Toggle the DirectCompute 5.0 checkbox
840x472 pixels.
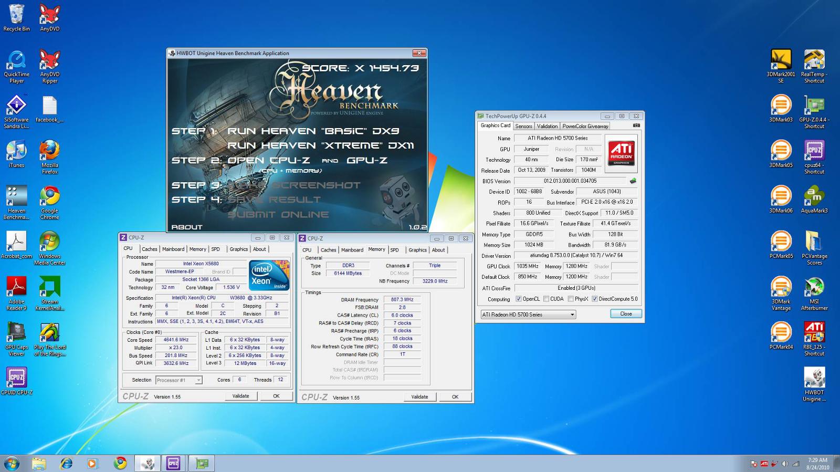click(x=595, y=299)
